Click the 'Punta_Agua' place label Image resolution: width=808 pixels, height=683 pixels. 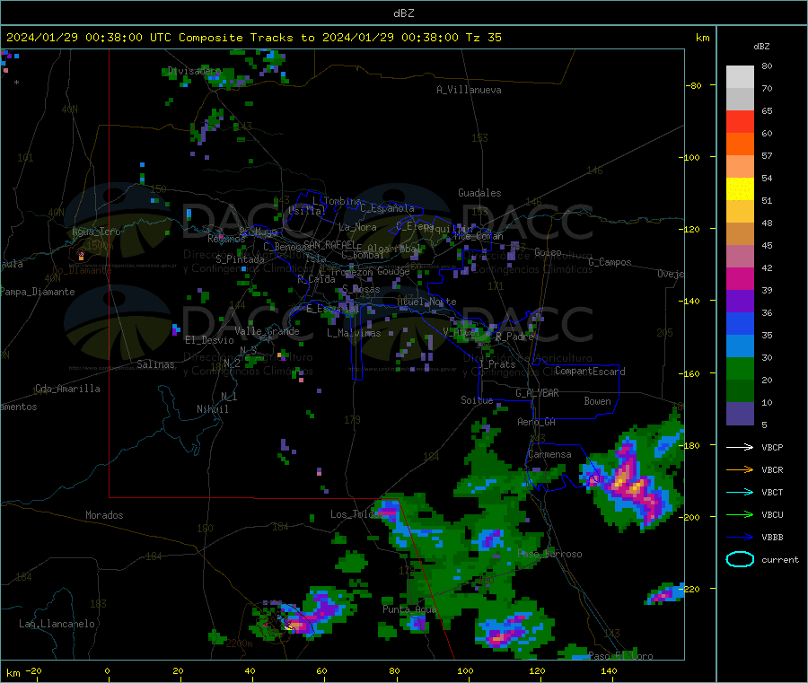point(409,609)
